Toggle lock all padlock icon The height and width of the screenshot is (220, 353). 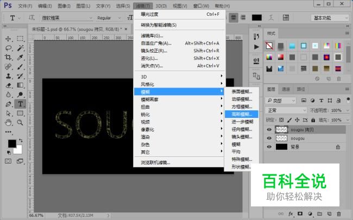(x=313, y=120)
